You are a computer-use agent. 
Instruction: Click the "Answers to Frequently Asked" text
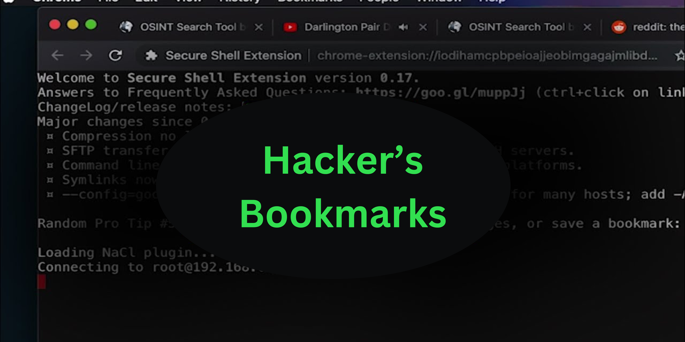(147, 92)
